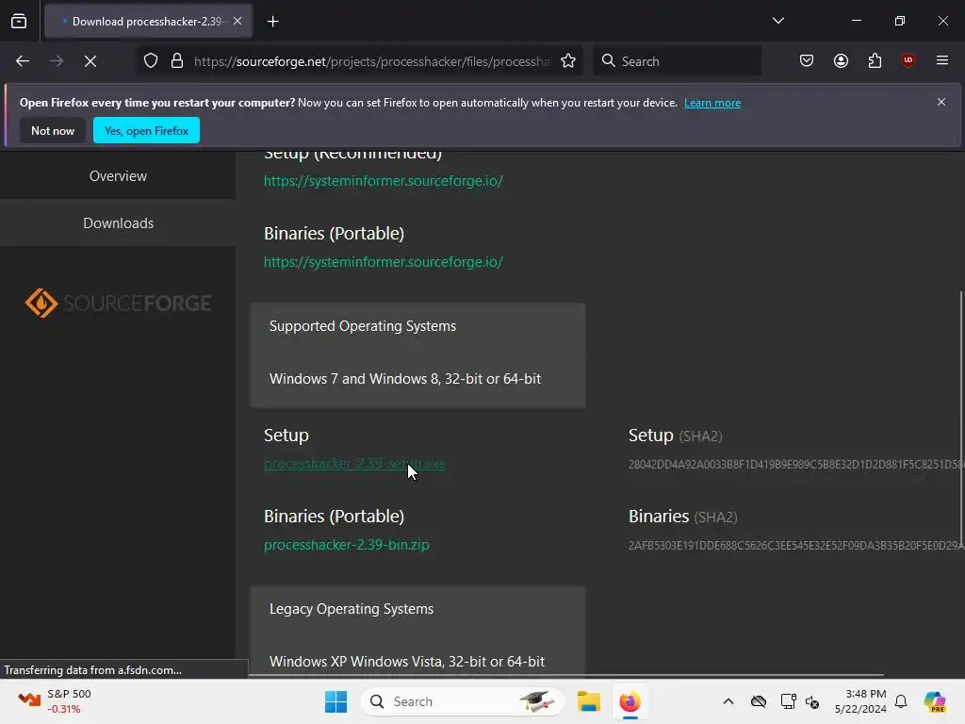This screenshot has height=724, width=965.
Task: Open systeminformer link under Setup (Recommended)
Action: (384, 181)
